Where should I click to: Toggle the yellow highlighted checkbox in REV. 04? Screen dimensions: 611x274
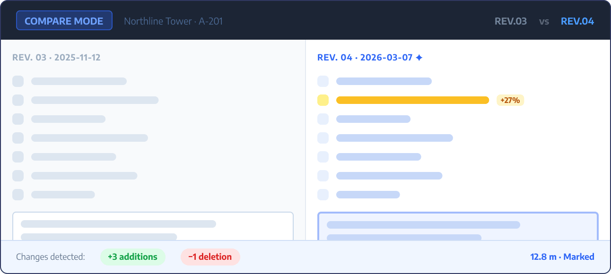323,100
